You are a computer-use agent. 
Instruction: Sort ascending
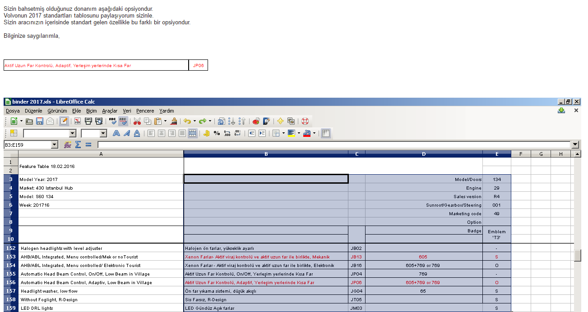[231, 121]
